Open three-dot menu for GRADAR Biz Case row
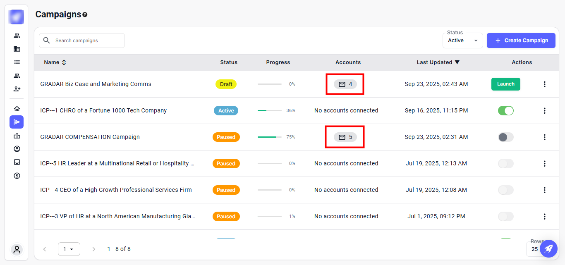565x265 pixels. (544, 84)
